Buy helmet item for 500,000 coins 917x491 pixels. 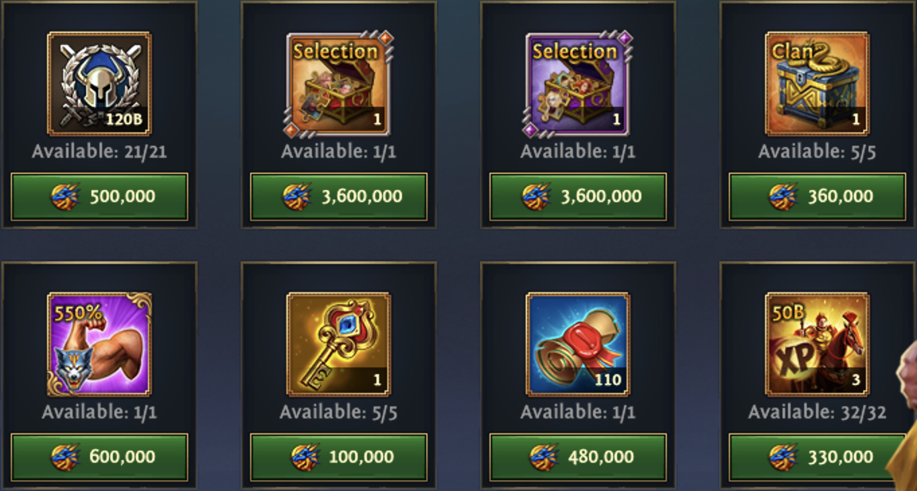pyautogui.click(x=99, y=197)
